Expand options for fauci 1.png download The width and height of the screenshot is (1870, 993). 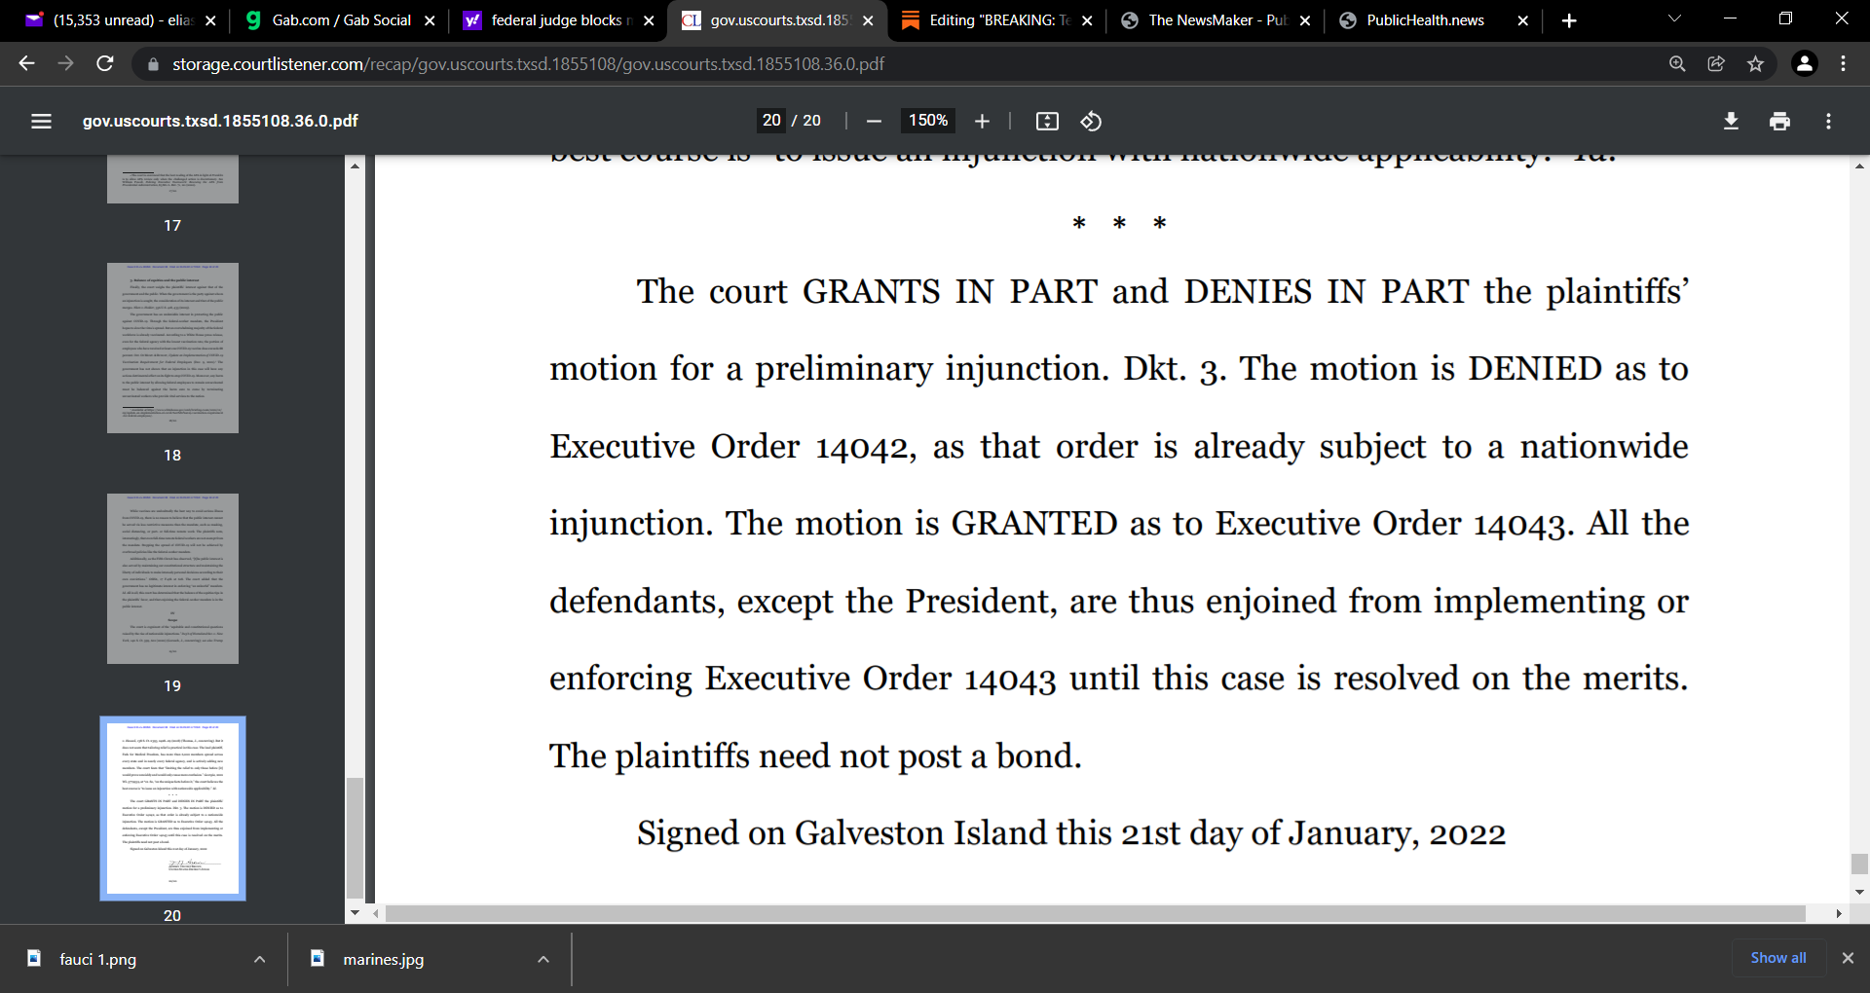(x=259, y=959)
